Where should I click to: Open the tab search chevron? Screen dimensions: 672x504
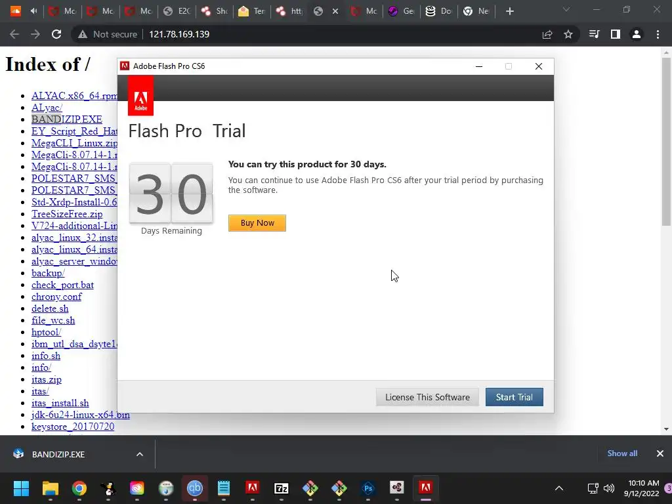pyautogui.click(x=566, y=9)
